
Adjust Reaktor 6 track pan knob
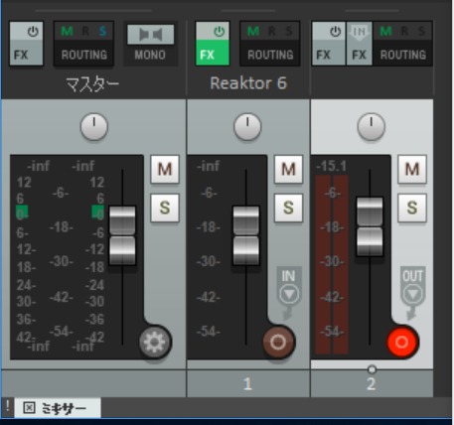247,127
